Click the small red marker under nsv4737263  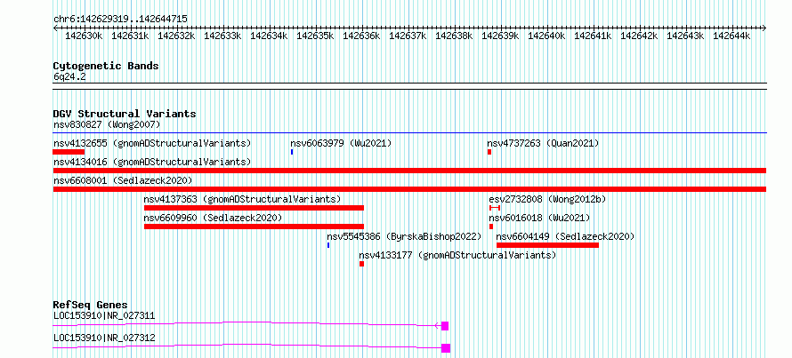coord(489,152)
